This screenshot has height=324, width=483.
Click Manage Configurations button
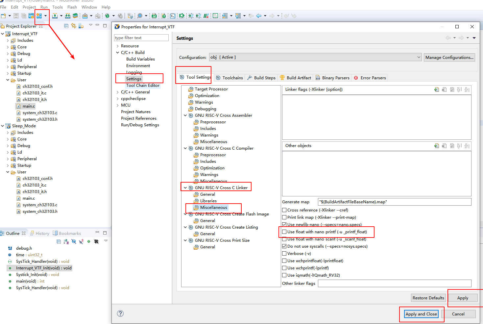[x=449, y=57]
